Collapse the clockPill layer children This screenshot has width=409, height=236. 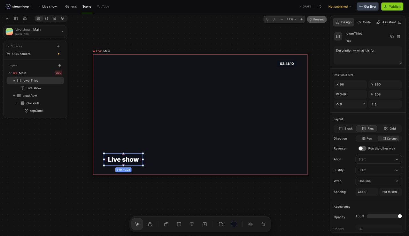point(18,103)
